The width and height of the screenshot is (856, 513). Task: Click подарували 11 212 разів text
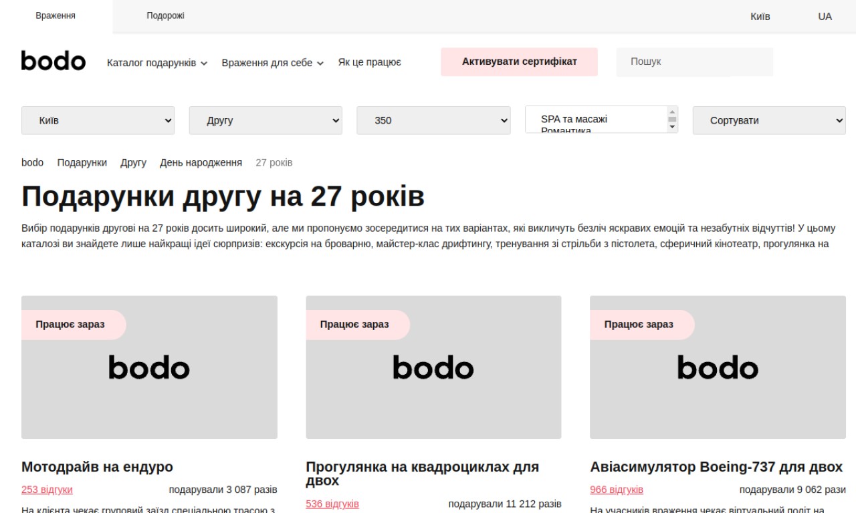pos(505,504)
